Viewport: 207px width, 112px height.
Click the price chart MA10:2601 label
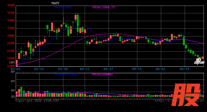click(x=63, y=7)
